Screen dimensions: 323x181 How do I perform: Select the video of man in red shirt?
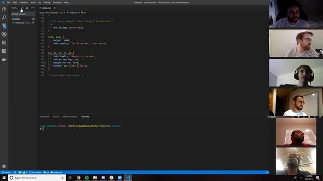(x=296, y=132)
